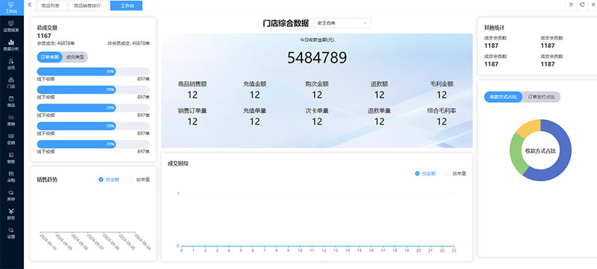
Task: Click the 其他统计 heading
Action: (x=495, y=28)
